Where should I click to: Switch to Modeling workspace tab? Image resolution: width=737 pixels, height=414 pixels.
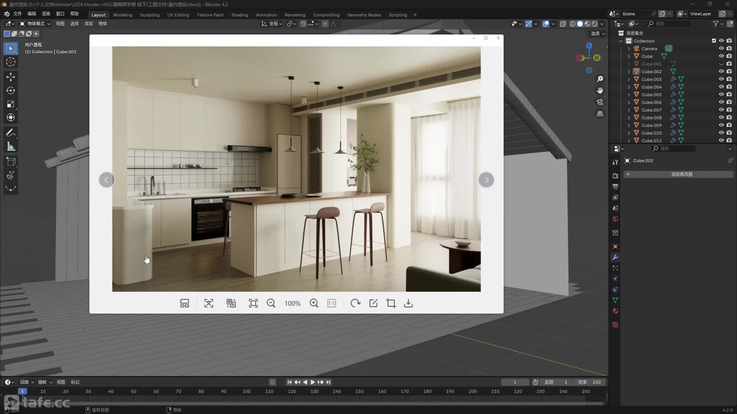coord(123,15)
